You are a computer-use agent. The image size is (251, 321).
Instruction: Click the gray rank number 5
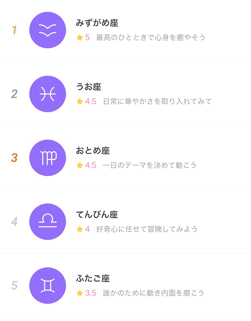coord(14,286)
